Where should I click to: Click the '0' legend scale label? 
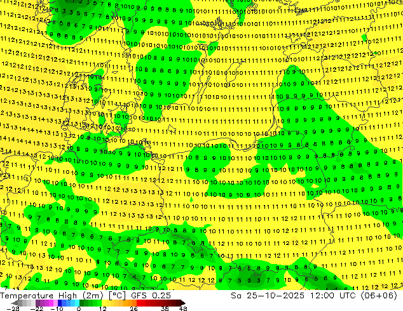79,308
